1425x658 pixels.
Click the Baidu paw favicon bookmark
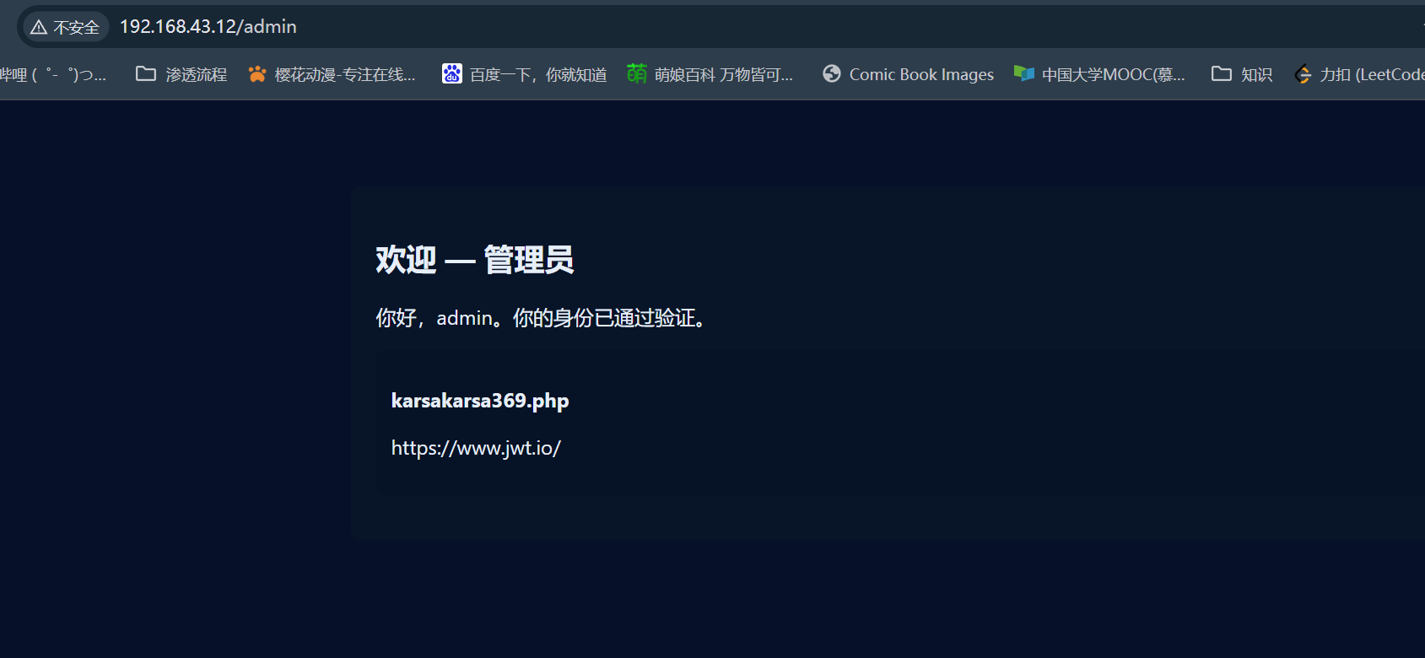coord(452,74)
